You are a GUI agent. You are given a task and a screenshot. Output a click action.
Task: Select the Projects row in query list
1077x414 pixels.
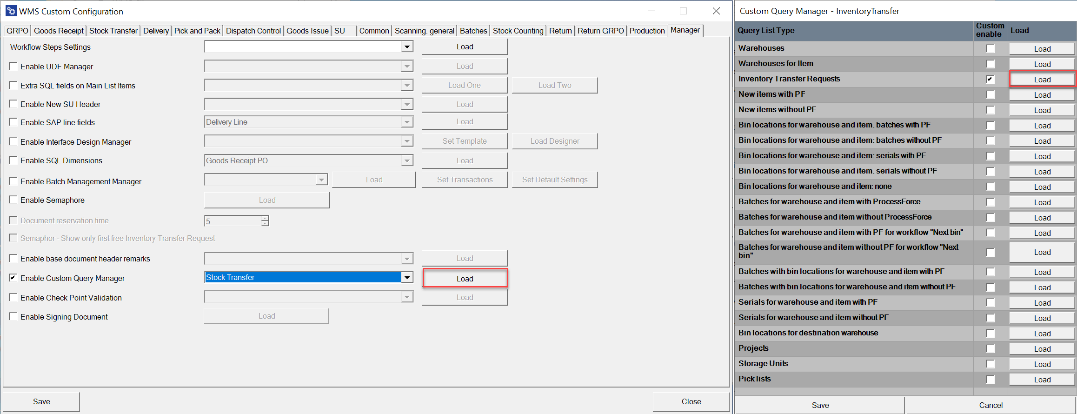pos(753,348)
